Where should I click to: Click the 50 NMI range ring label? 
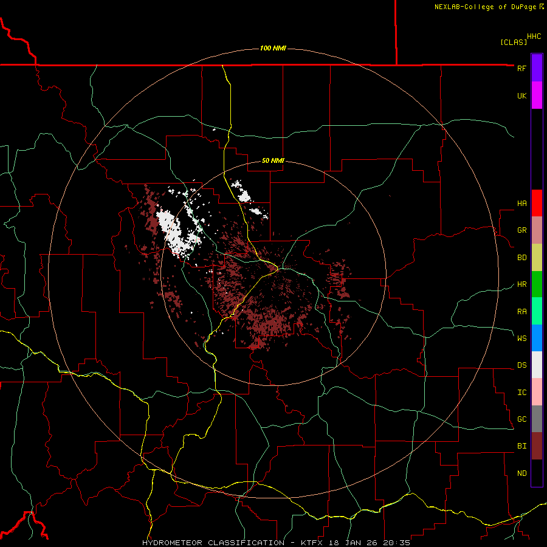(x=273, y=161)
